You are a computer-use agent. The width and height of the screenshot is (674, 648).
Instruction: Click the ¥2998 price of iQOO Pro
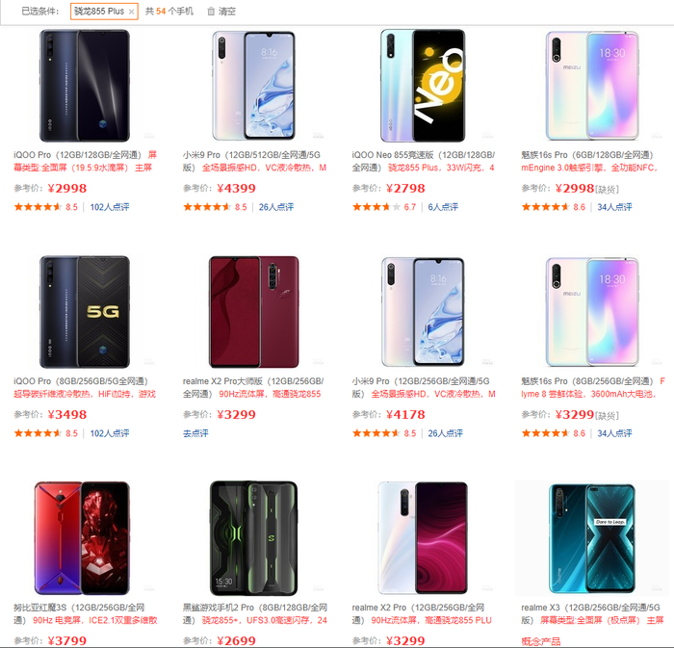pos(67,188)
